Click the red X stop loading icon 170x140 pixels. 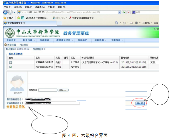(128, 13)
